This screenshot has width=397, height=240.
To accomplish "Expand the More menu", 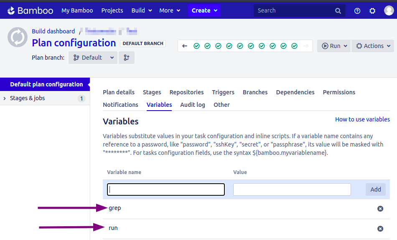I will (170, 10).
